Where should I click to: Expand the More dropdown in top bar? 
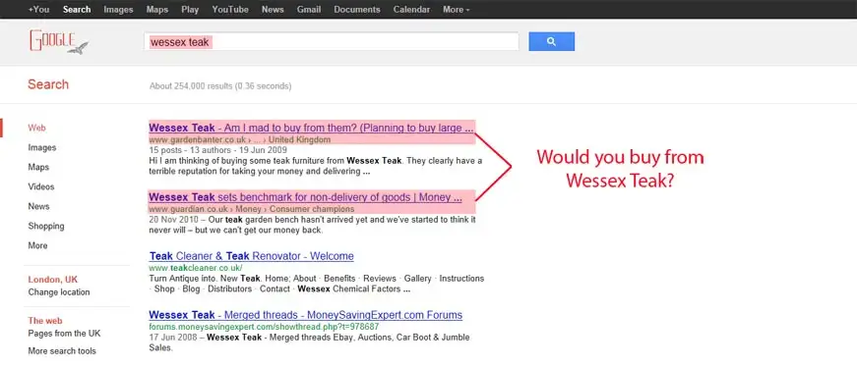[457, 9]
